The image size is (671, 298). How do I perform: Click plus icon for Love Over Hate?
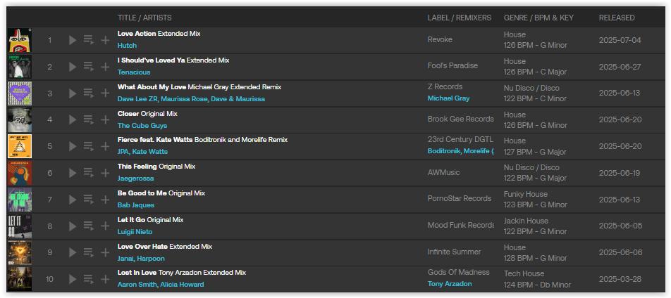tap(105, 253)
